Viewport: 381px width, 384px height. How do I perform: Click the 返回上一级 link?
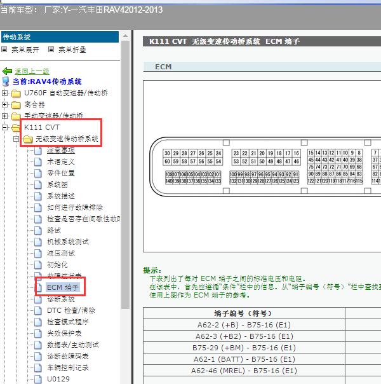[32, 71]
